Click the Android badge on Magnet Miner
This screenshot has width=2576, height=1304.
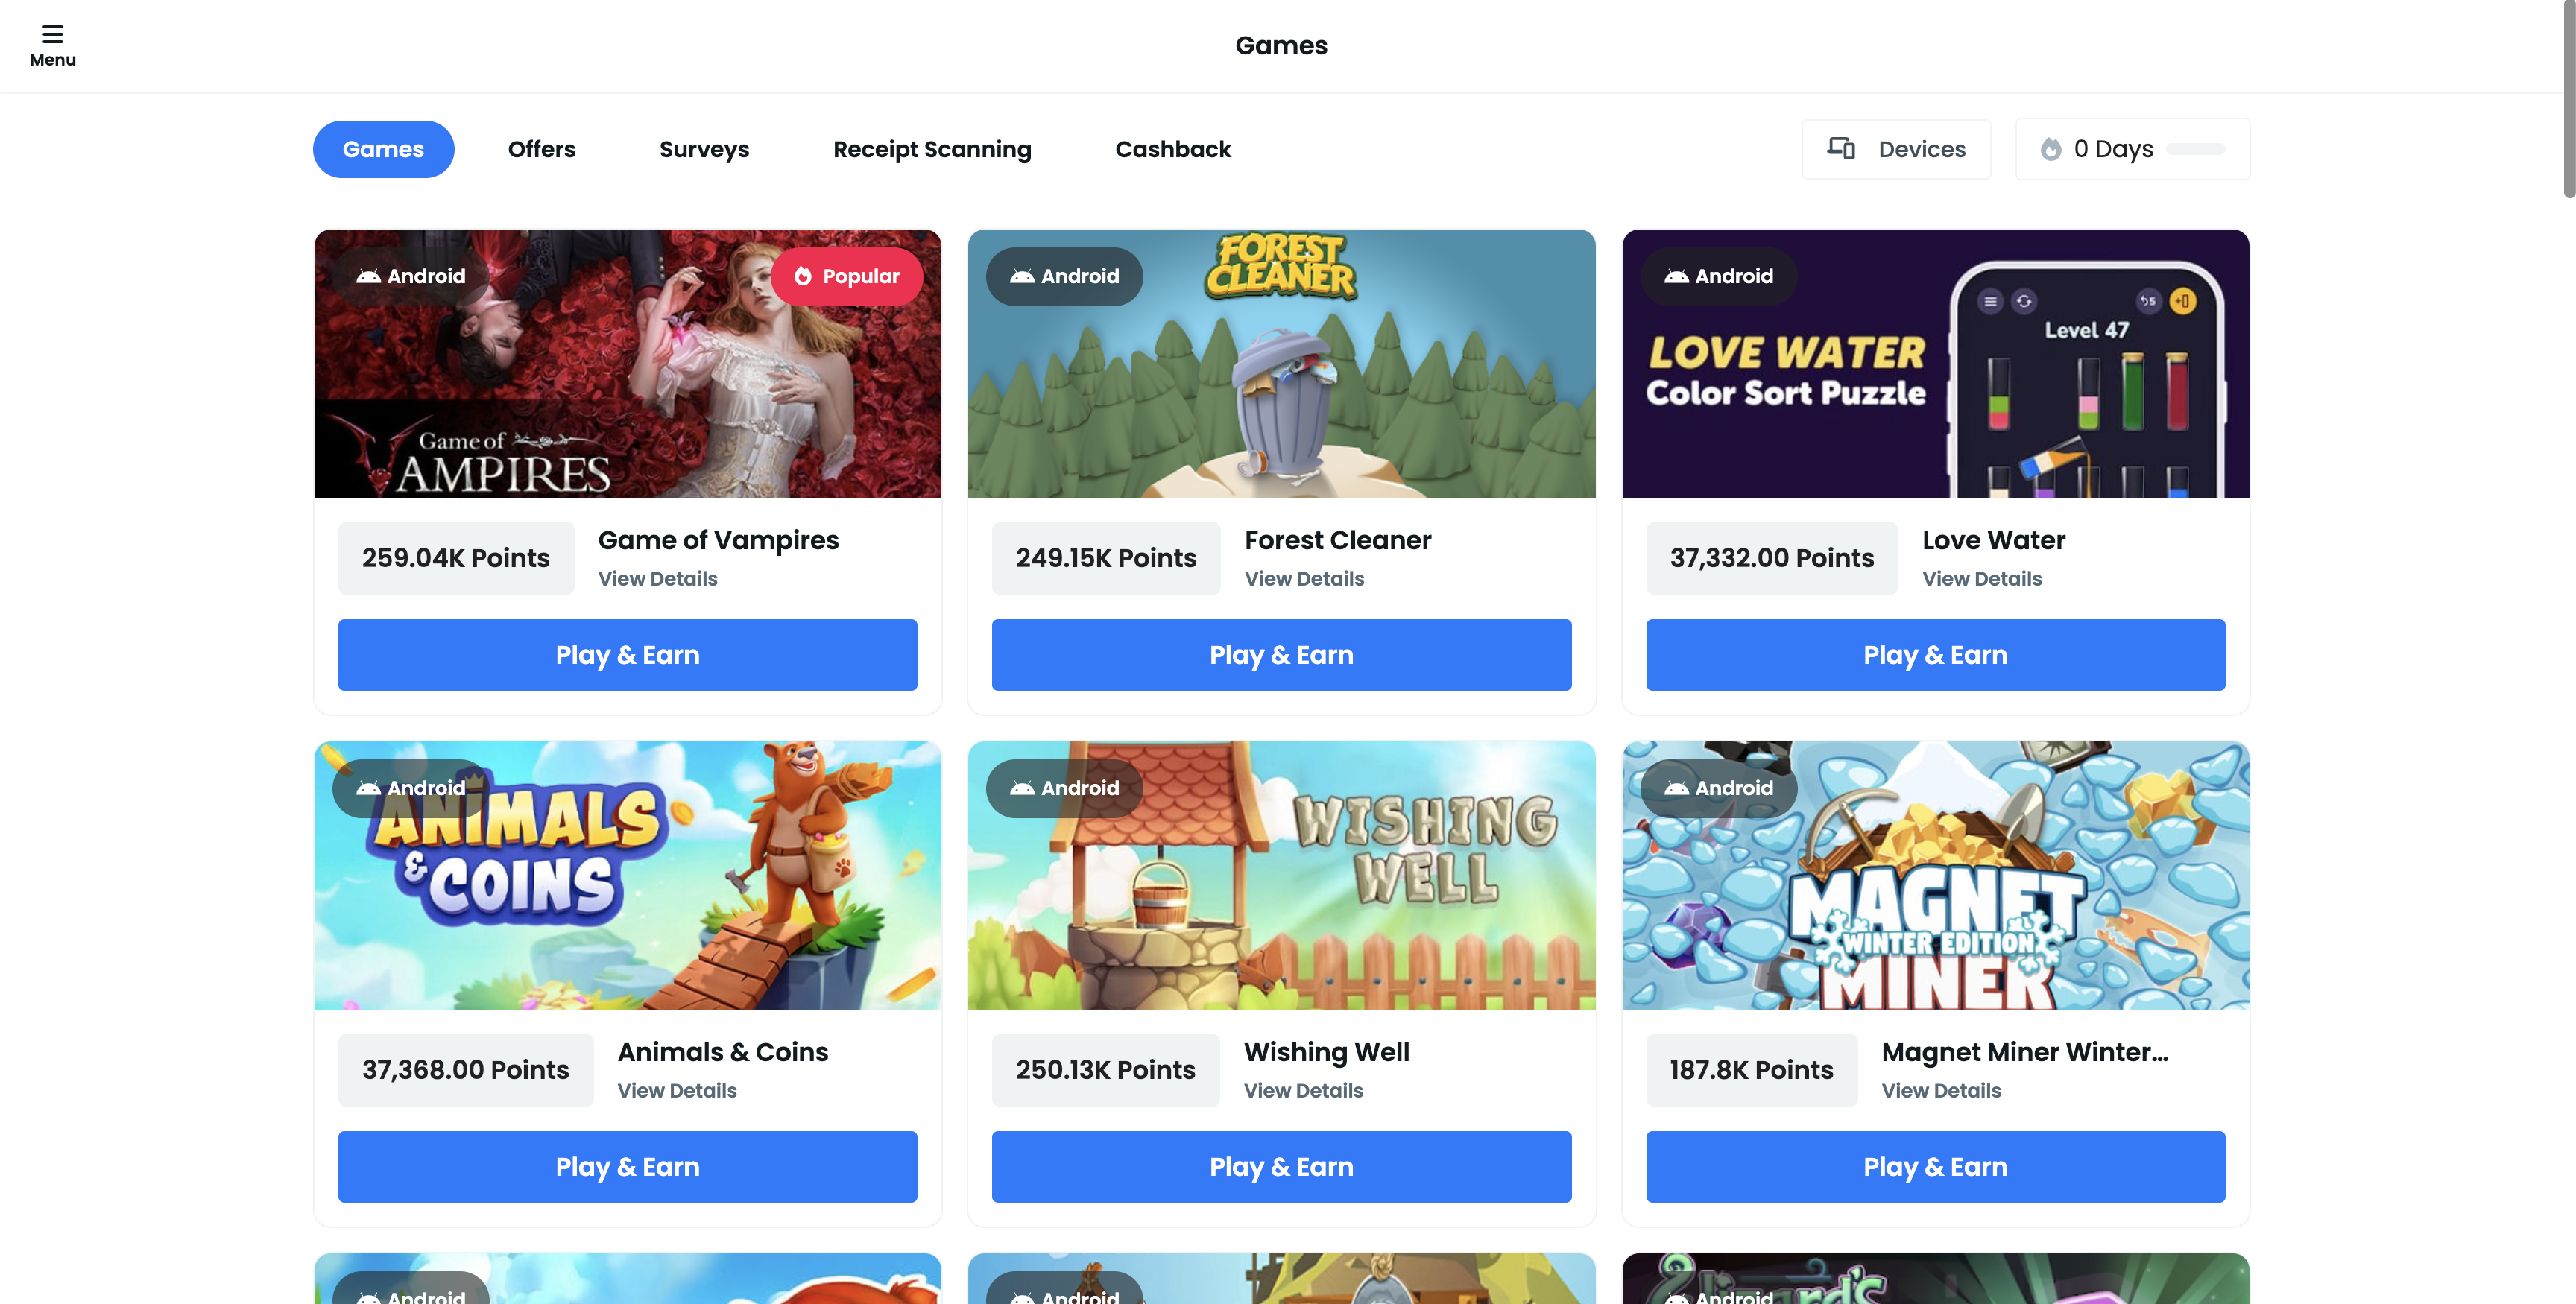click(1718, 788)
